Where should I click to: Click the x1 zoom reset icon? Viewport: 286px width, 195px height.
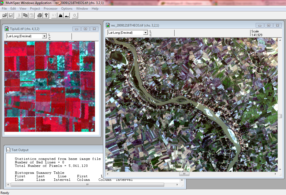[x=53, y=15]
